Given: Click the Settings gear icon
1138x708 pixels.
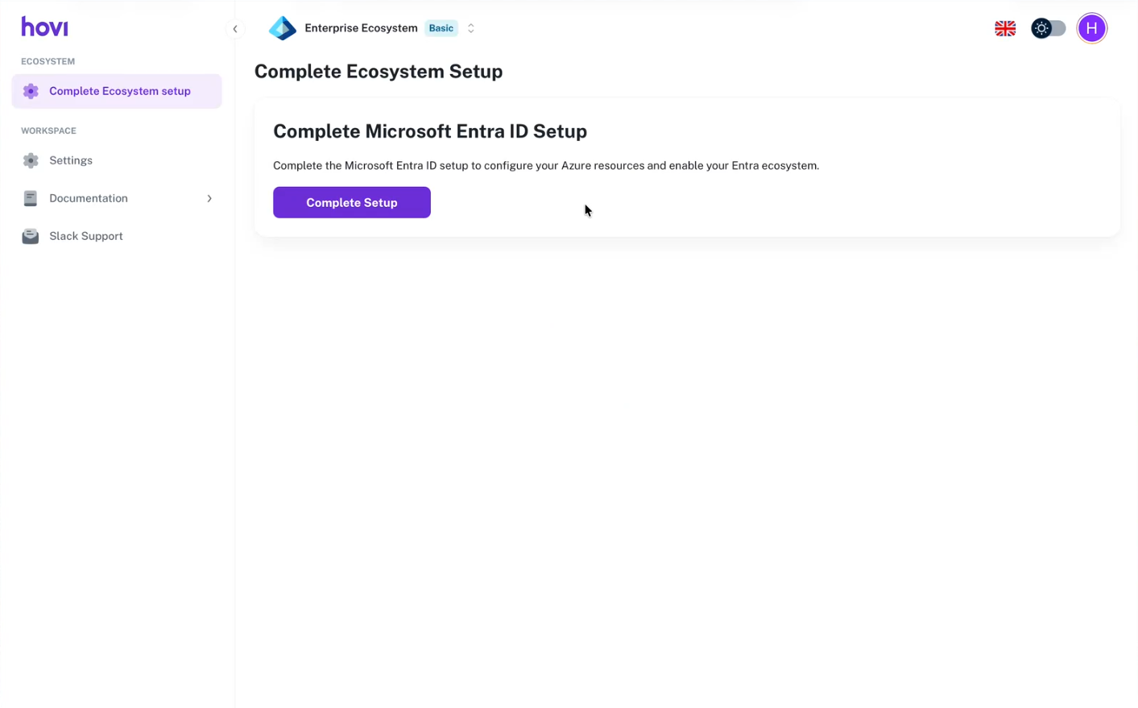Looking at the screenshot, I should coord(31,160).
